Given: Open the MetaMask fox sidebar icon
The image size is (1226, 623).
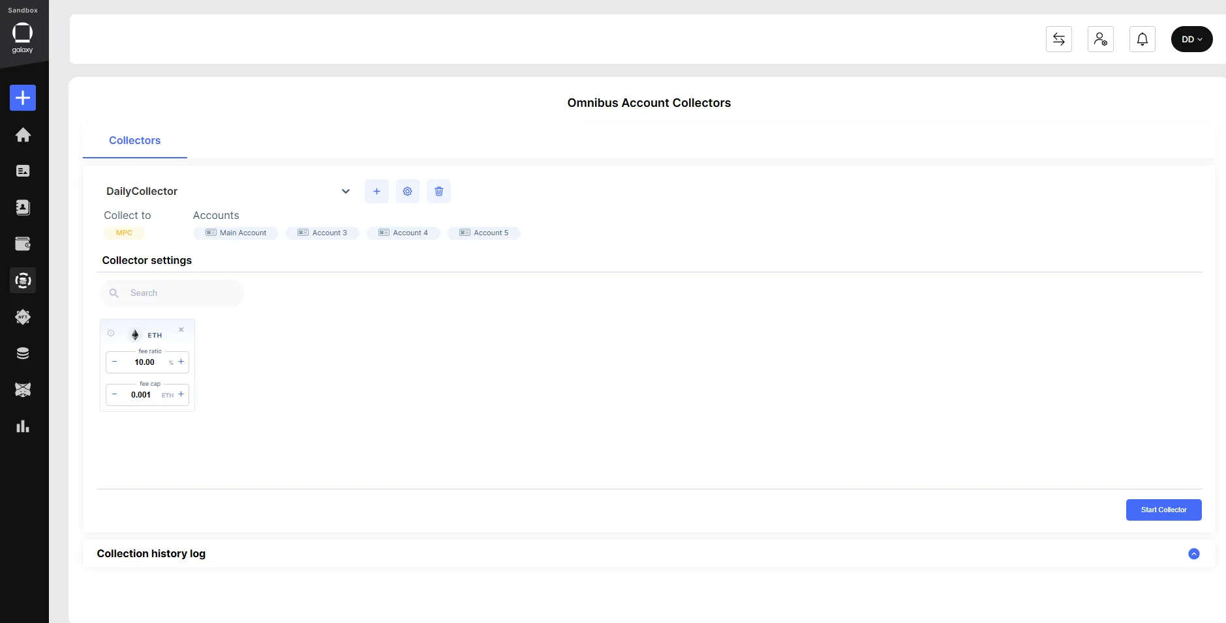Looking at the screenshot, I should [23, 390].
